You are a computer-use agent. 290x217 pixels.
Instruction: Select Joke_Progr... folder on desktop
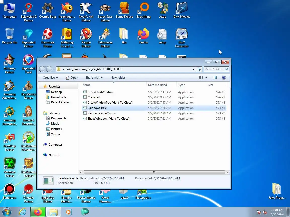(x=277, y=191)
